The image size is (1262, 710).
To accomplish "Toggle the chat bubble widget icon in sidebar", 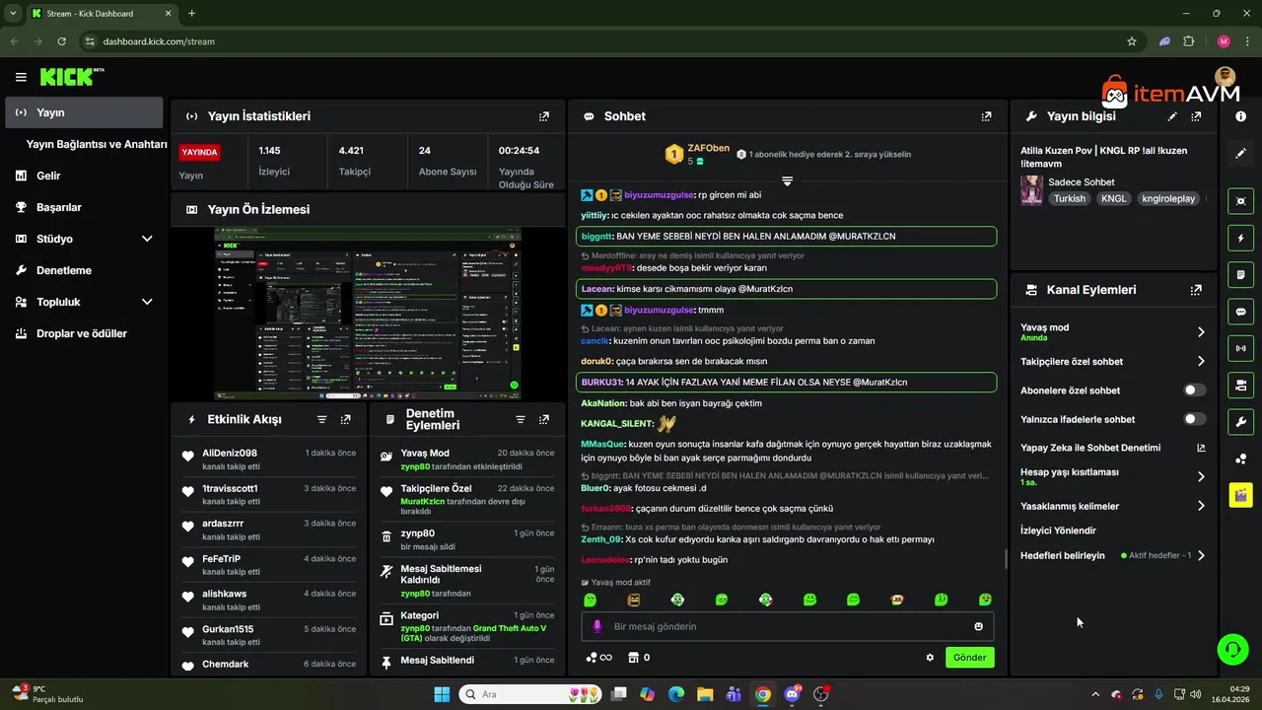I will [x=1240, y=312].
